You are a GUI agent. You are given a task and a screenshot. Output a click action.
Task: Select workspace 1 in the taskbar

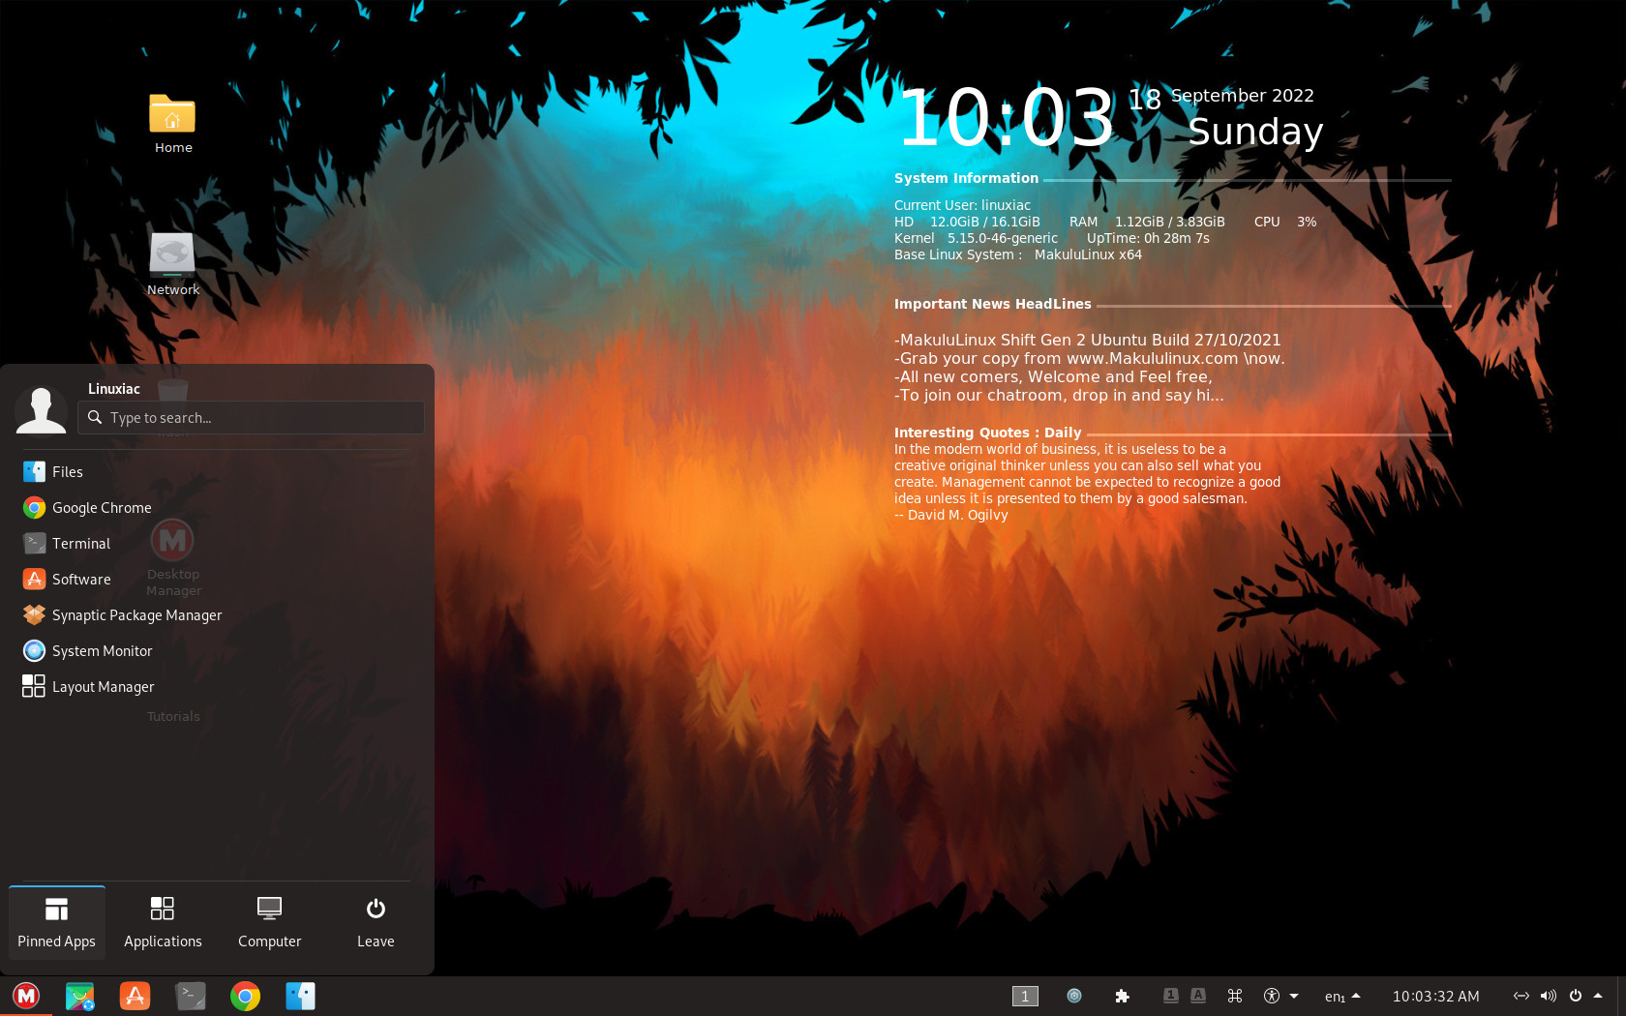pos(1025,996)
